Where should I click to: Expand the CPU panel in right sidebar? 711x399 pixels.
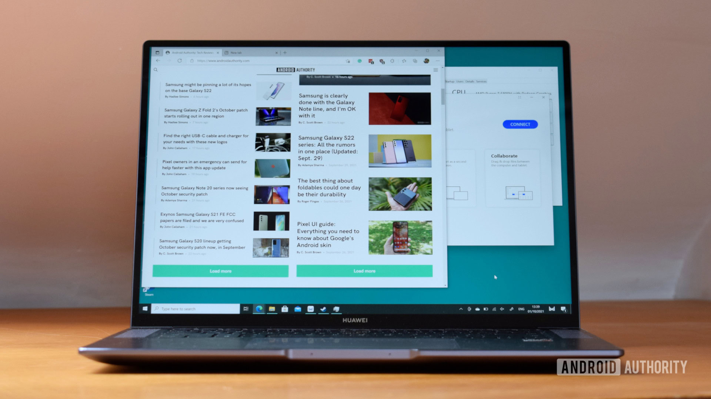click(458, 93)
